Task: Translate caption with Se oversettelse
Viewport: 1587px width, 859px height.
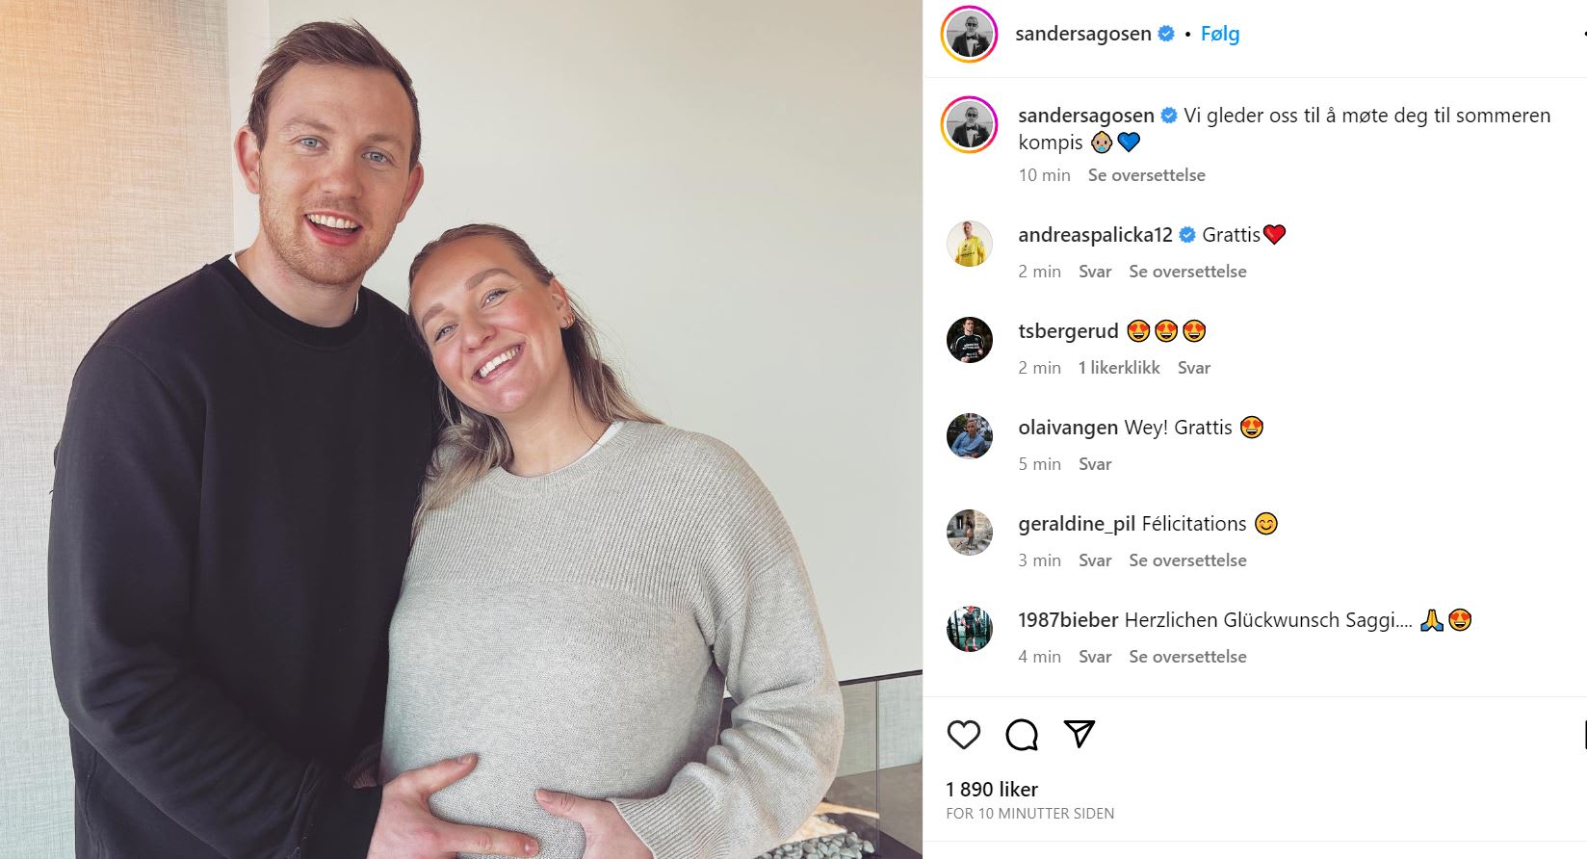Action: (x=1147, y=175)
